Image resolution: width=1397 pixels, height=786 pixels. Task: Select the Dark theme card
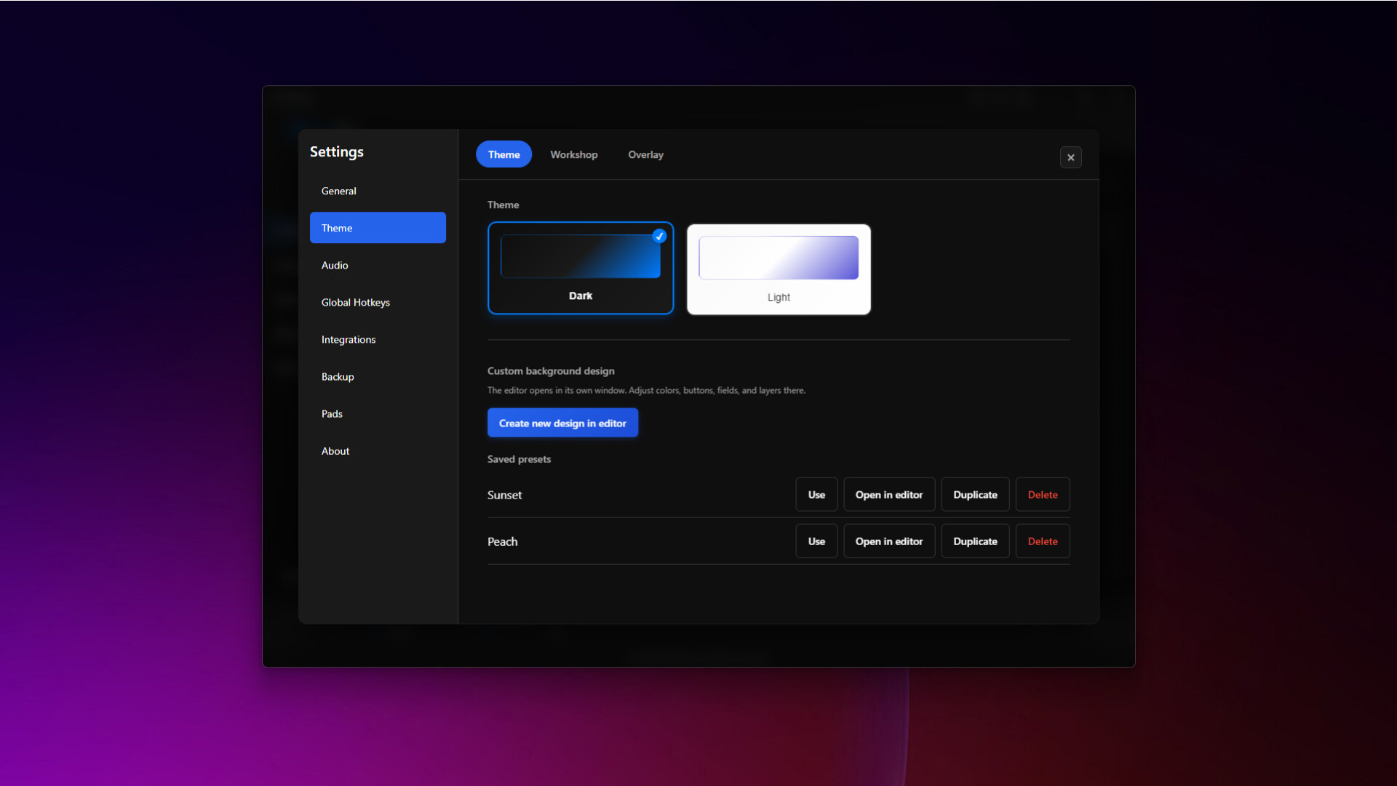coord(581,268)
